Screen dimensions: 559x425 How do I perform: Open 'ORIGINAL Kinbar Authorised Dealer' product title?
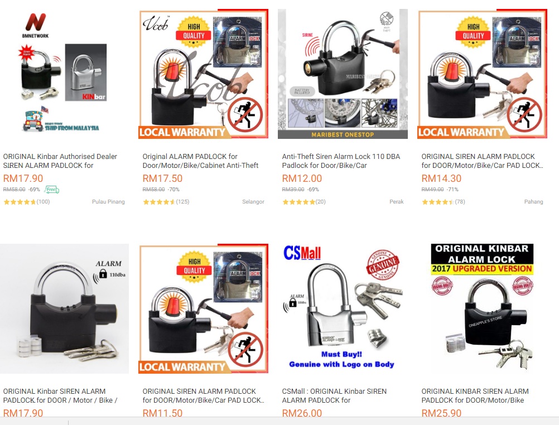[60, 161]
